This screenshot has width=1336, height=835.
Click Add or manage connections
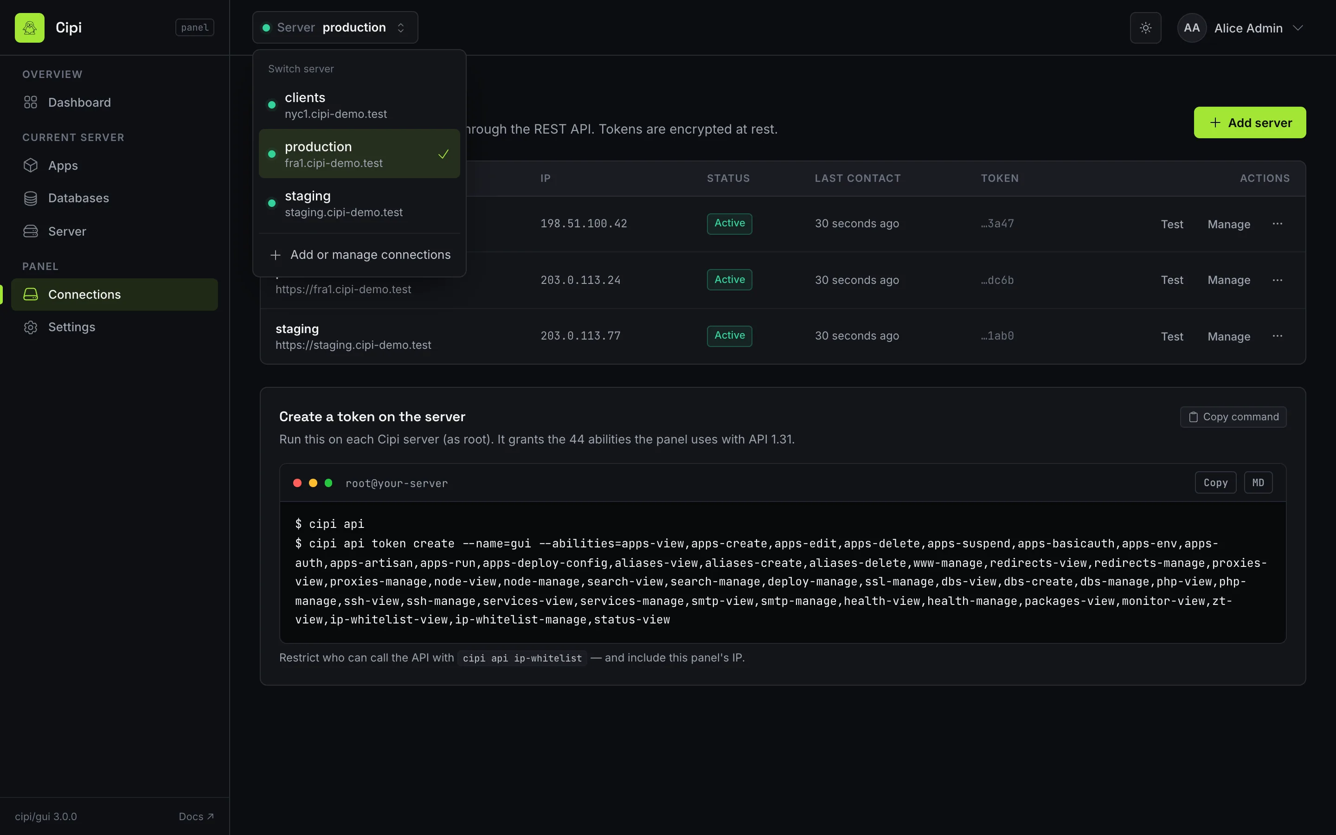tap(360, 255)
